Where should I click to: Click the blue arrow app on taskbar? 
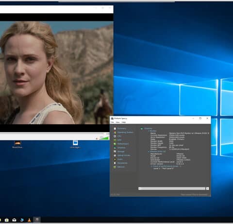[x=22, y=220]
